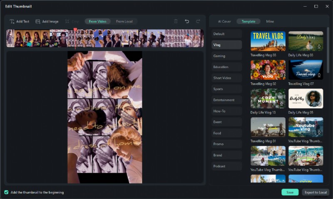Choose the Travelling Vlog 07 template

click(x=306, y=70)
